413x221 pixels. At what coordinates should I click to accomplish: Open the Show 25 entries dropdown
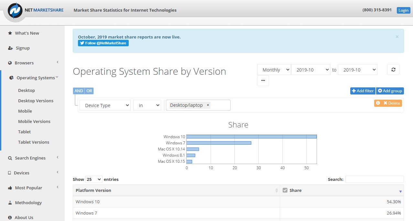pos(94,179)
